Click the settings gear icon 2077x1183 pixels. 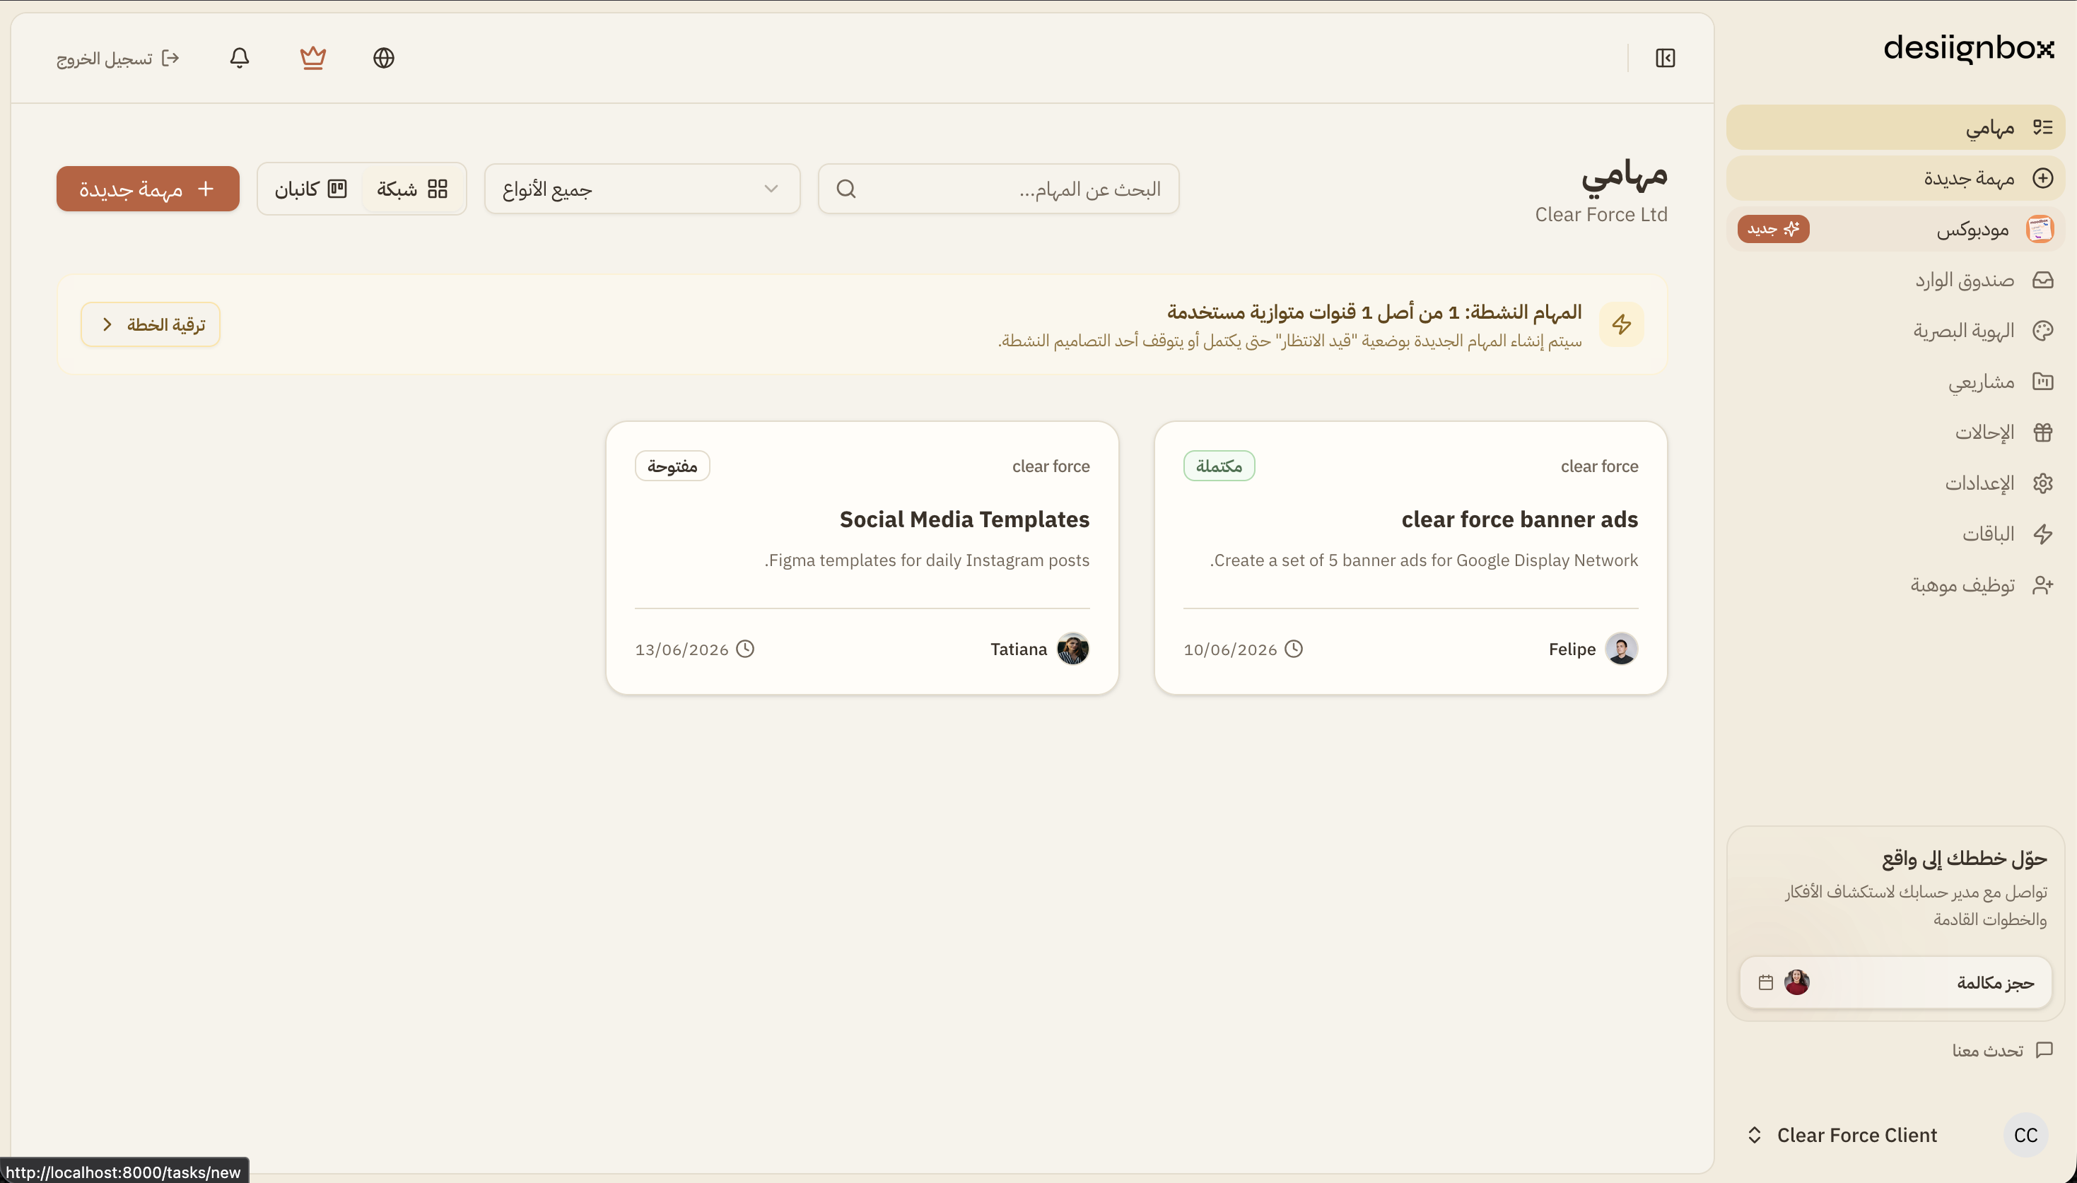(2043, 483)
